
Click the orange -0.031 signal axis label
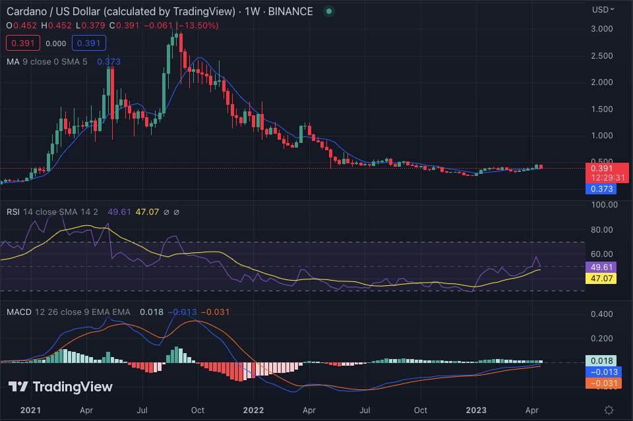603,383
